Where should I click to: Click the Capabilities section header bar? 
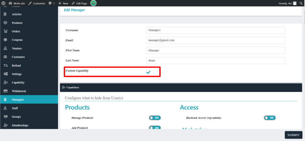pyautogui.click(x=181, y=88)
